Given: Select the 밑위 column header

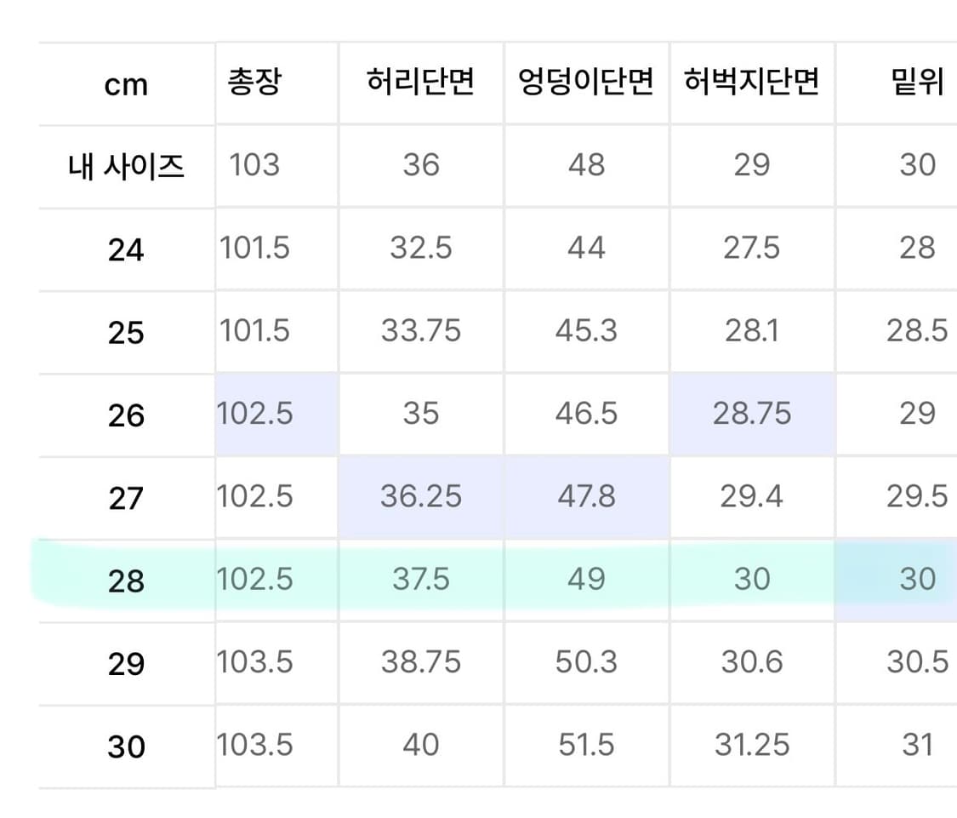Looking at the screenshot, I should 917,83.
